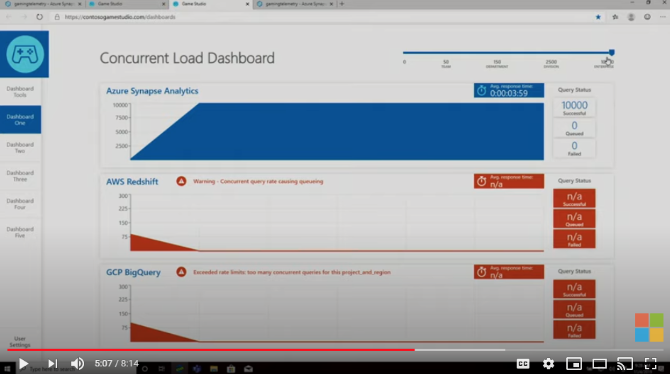
Task: Skip to the next video
Action: (52, 363)
